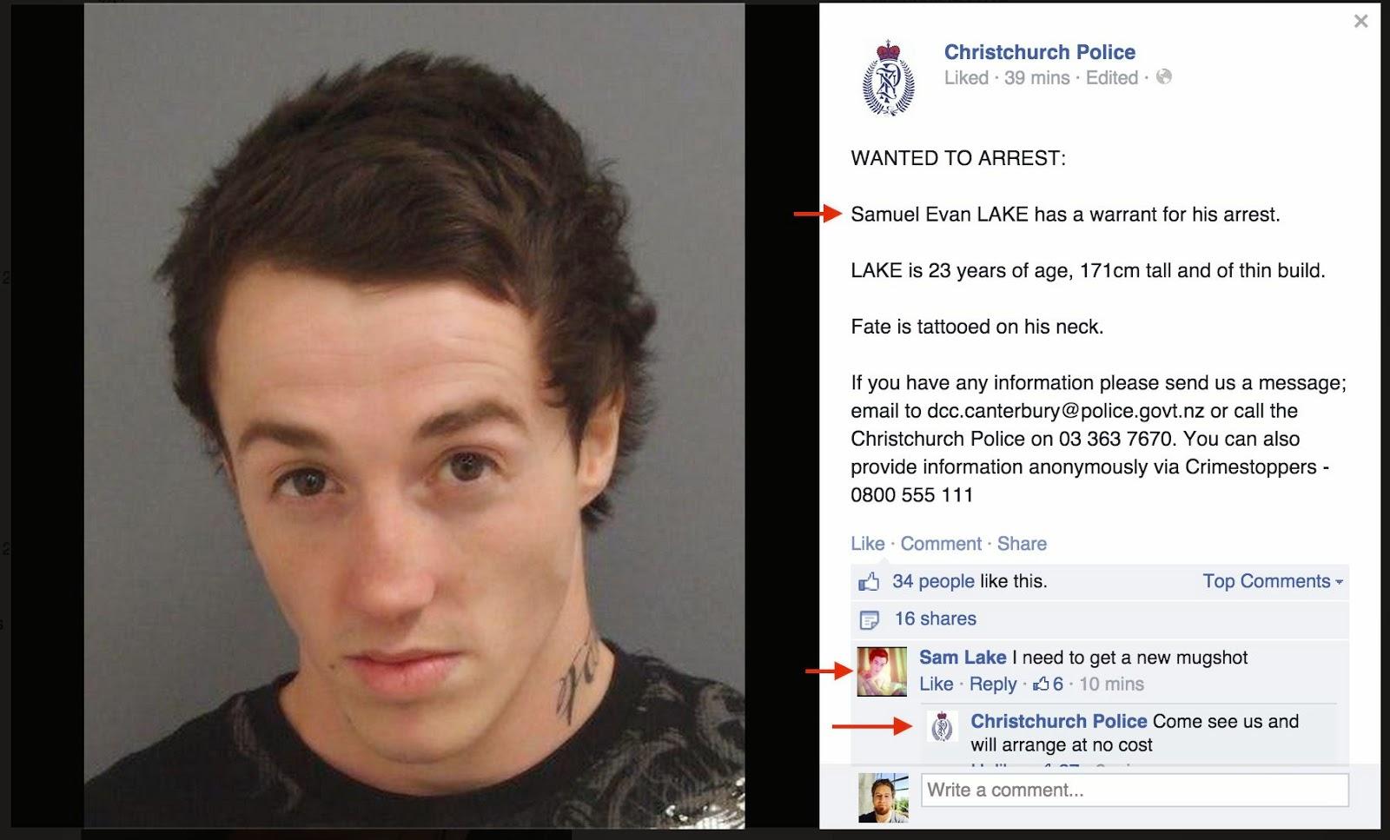Reply to Sam Lake's comment

click(992, 685)
